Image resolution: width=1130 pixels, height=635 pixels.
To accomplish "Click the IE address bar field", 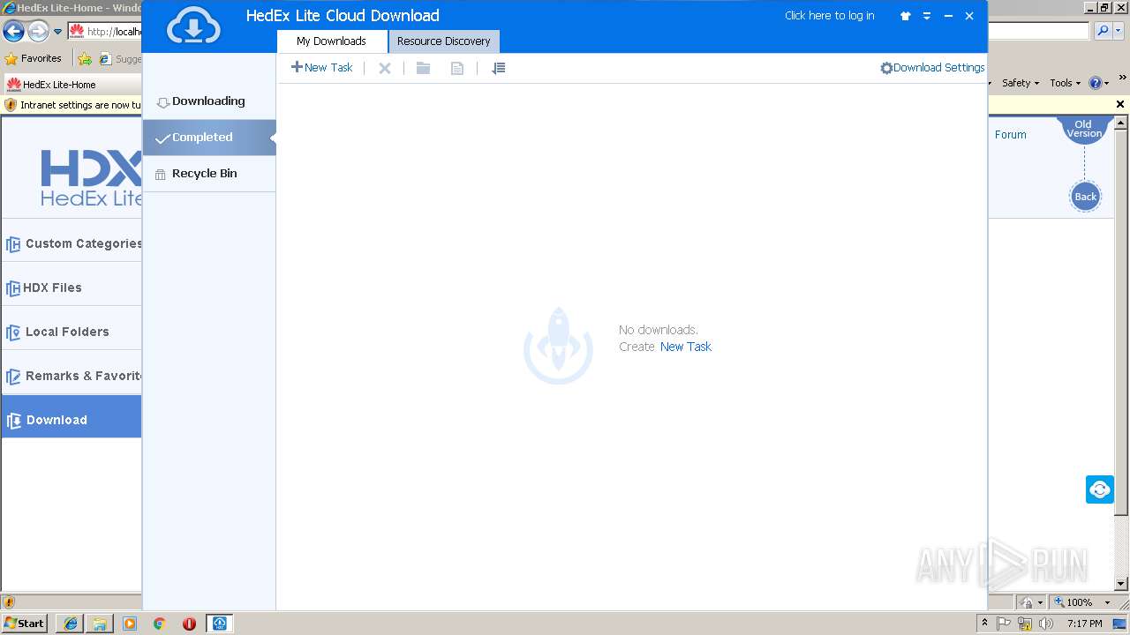I will point(105,31).
